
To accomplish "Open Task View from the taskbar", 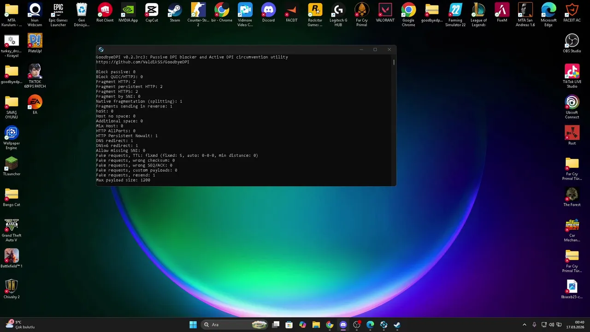I will pyautogui.click(x=276, y=325).
